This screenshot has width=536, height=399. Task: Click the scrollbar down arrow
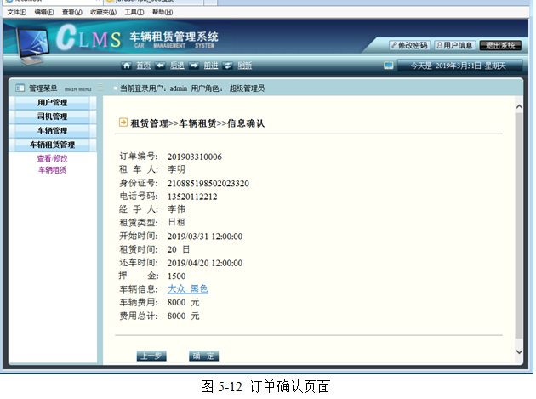(x=519, y=351)
